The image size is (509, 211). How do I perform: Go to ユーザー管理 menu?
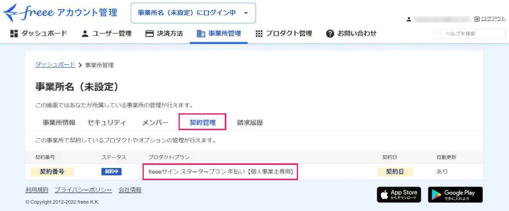click(x=106, y=34)
